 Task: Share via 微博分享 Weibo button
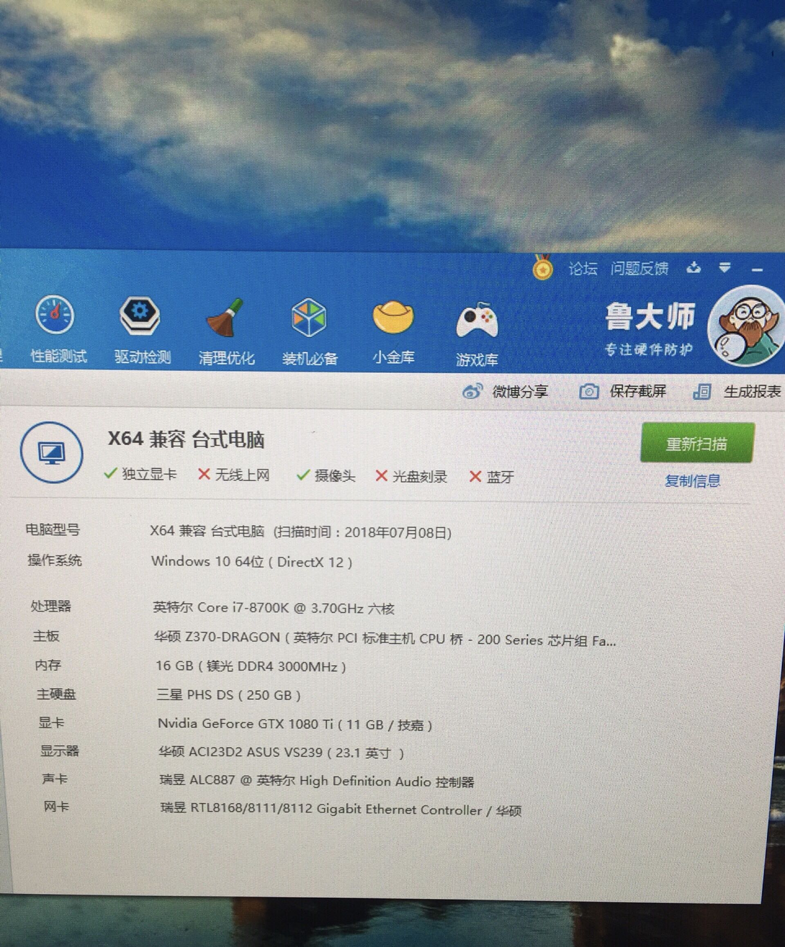[506, 392]
